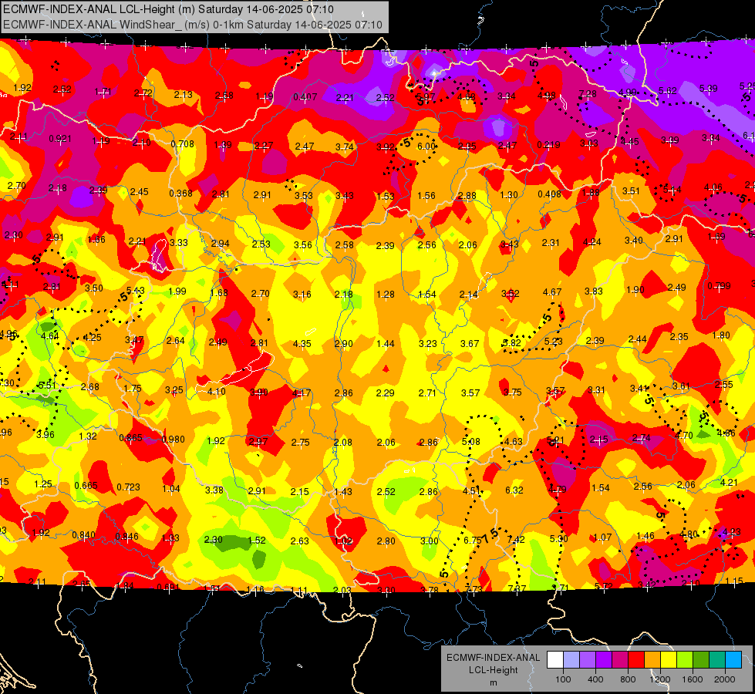755x694 pixels.
Task: Click the wind shear value 0.665
Action: pos(86,486)
